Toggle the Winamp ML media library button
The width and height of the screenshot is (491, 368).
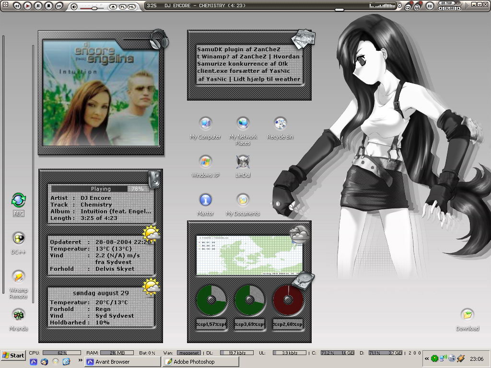click(131, 7)
